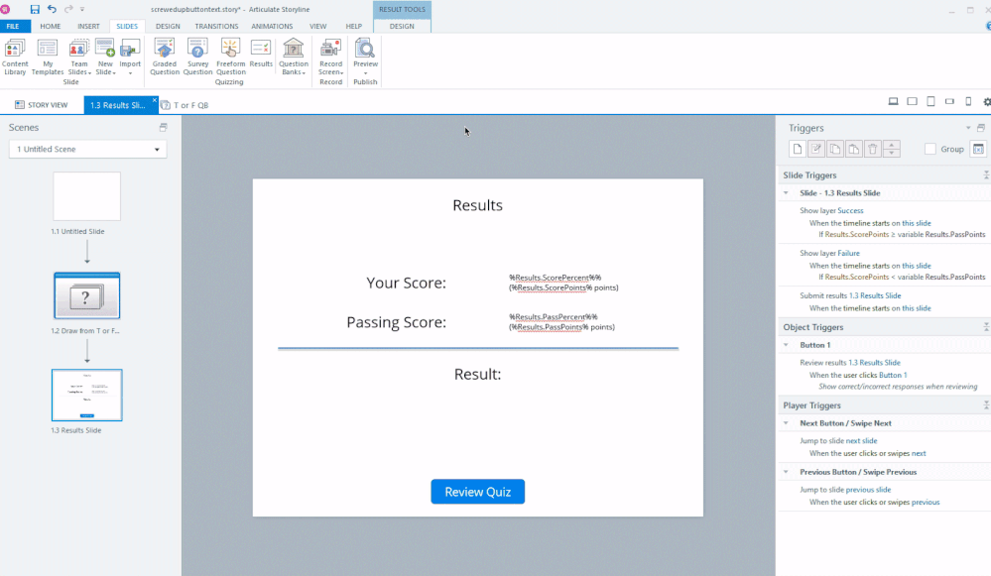The width and height of the screenshot is (991, 576).
Task: Click the Preview button in the ribbon
Action: click(365, 57)
